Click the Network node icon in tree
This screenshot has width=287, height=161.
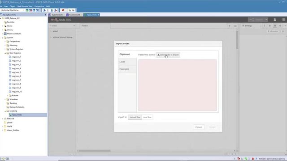coord(5,119)
